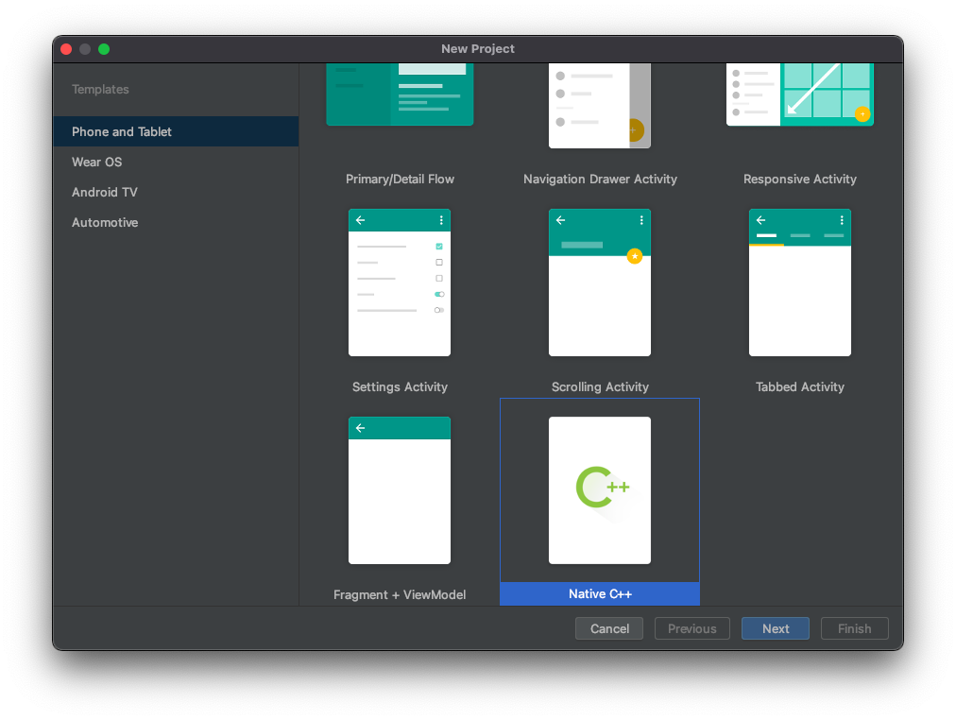Select the Settings Activity template preview

[400, 283]
